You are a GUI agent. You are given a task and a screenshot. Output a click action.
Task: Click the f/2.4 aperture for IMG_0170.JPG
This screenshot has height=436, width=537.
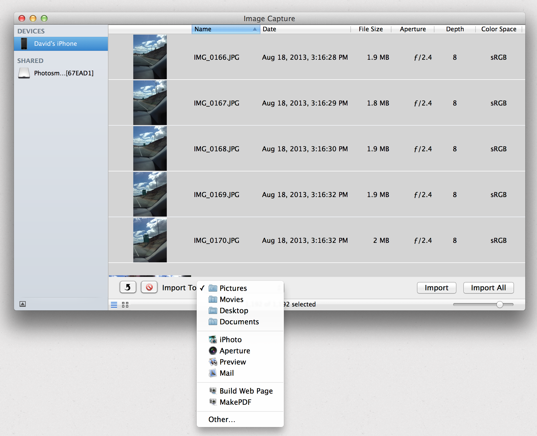(x=423, y=240)
